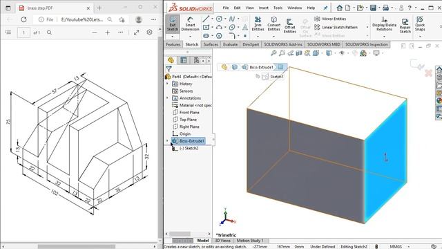Open a new browser tab
Viewport: 442px width, 249px height.
[99, 8]
